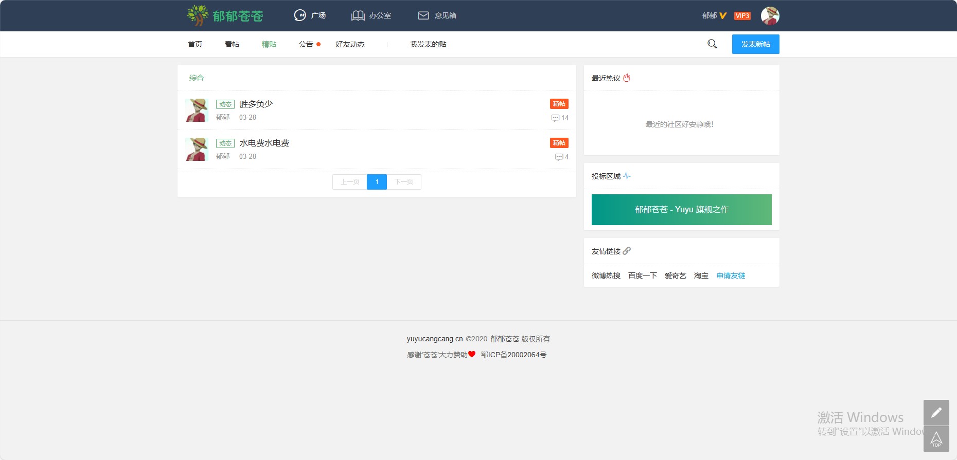Click author name 郁郁 on 胜多负少 post

tap(223, 117)
